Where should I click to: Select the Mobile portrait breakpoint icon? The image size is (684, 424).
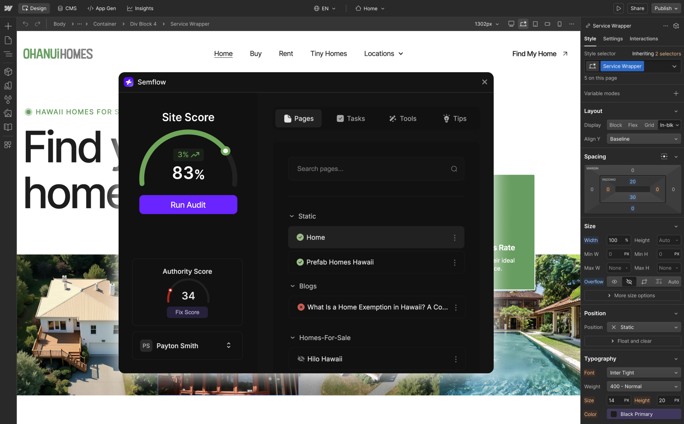click(x=559, y=24)
